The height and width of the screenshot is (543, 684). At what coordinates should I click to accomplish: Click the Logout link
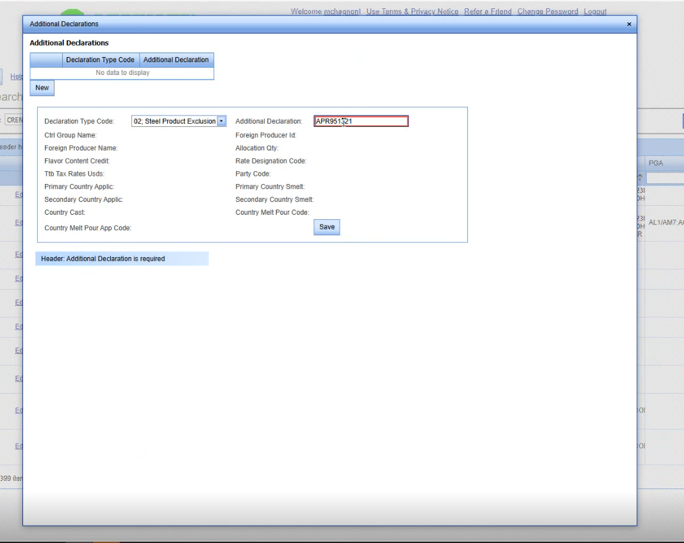[594, 12]
